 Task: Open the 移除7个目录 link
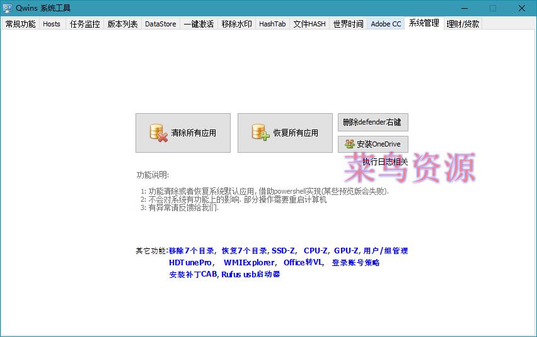coord(192,251)
